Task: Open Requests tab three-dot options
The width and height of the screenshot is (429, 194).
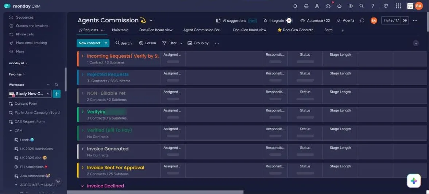Action: pyautogui.click(x=103, y=30)
